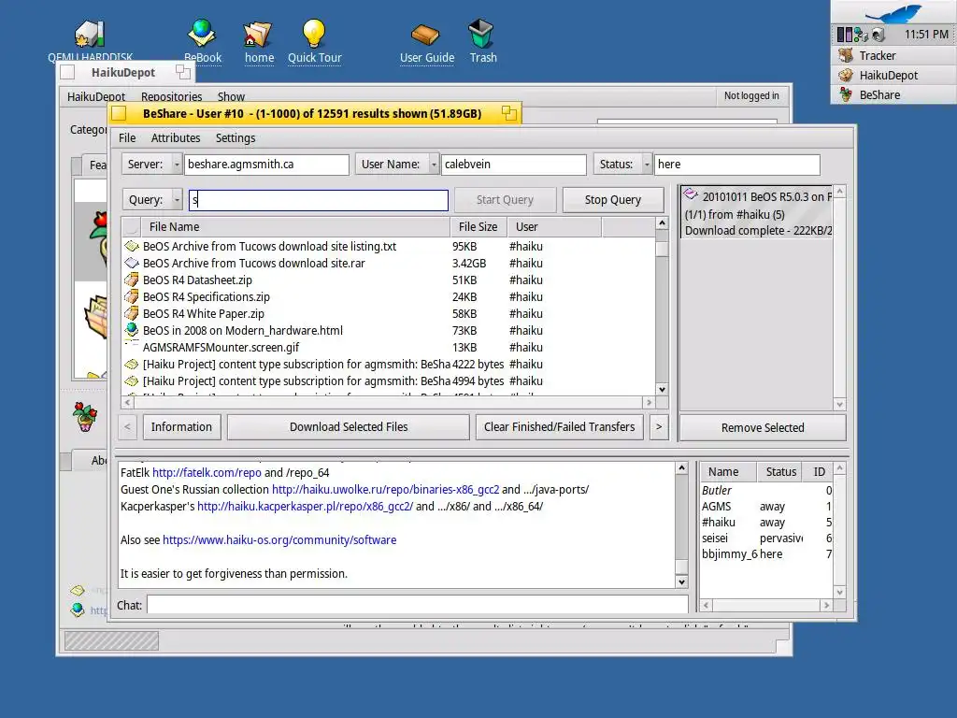Click the User Name input field
The image size is (957, 718).
pyautogui.click(x=513, y=165)
